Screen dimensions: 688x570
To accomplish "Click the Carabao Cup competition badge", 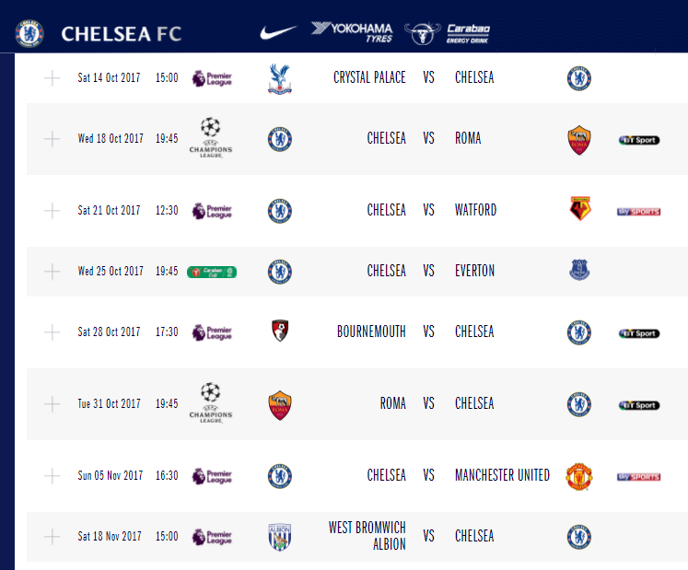I will click(x=212, y=272).
